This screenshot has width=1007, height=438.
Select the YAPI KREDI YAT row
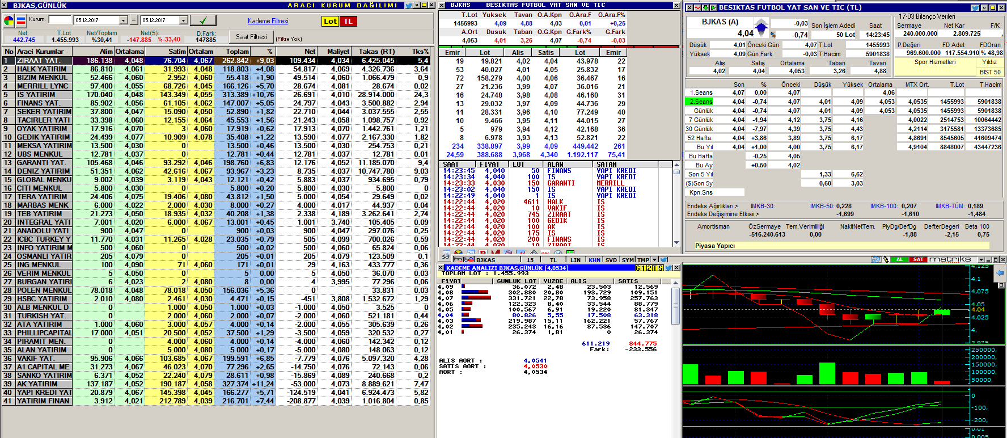tap(215, 392)
